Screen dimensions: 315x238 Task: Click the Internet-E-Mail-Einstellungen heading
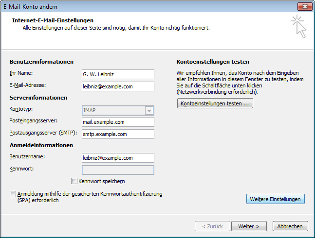pos(53,20)
